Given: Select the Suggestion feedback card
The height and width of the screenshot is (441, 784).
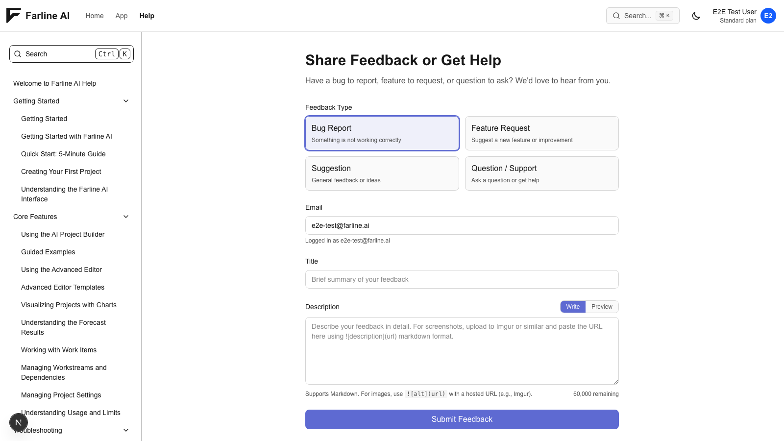Looking at the screenshot, I should point(382,173).
